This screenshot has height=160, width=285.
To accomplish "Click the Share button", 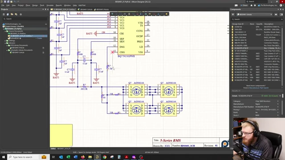I will click(x=244, y=5).
